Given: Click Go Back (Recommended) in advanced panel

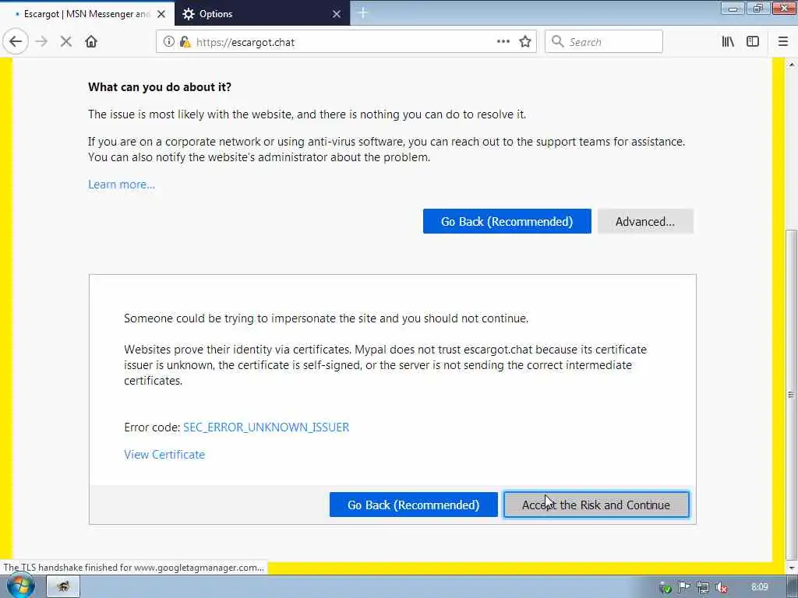Looking at the screenshot, I should pos(413,505).
